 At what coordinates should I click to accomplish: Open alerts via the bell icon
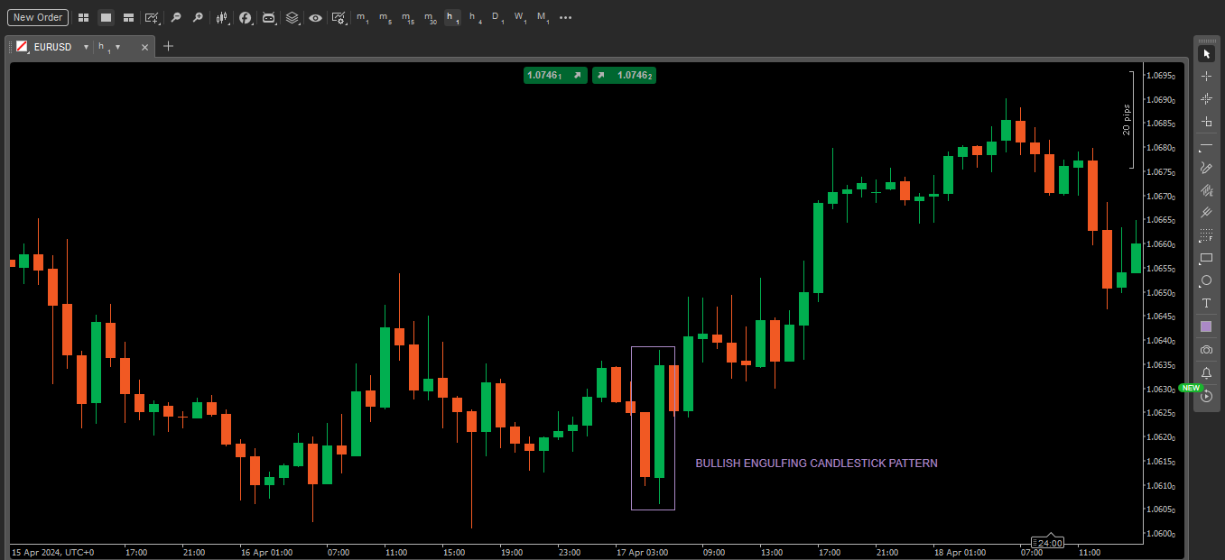point(1206,372)
